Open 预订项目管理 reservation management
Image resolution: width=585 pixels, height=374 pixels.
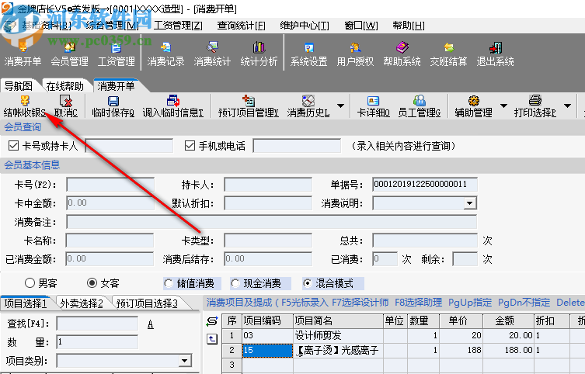pos(249,106)
